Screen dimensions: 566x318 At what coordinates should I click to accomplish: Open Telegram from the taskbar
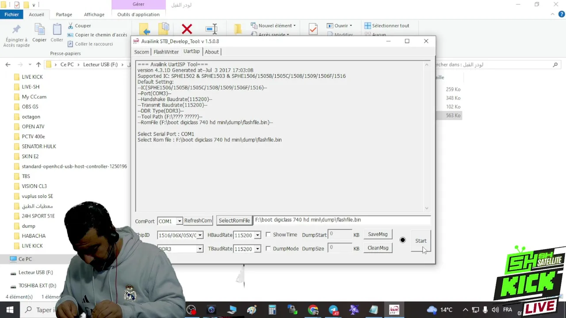[x=333, y=310]
